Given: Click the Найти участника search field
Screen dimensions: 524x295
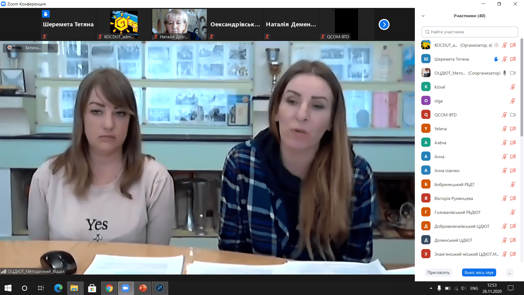Looking at the screenshot, I should click(469, 32).
